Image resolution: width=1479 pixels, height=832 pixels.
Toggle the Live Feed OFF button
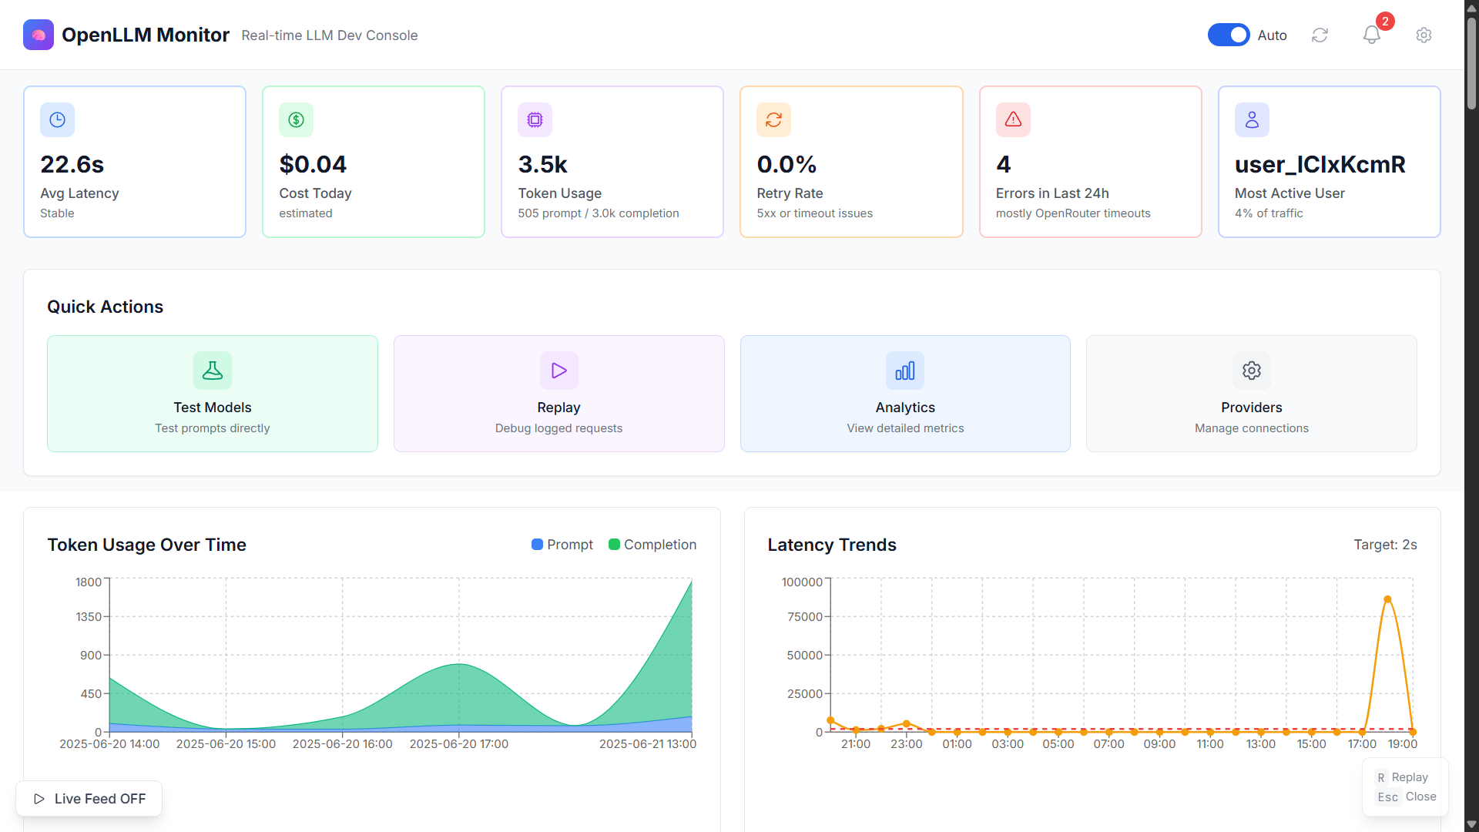pos(89,799)
